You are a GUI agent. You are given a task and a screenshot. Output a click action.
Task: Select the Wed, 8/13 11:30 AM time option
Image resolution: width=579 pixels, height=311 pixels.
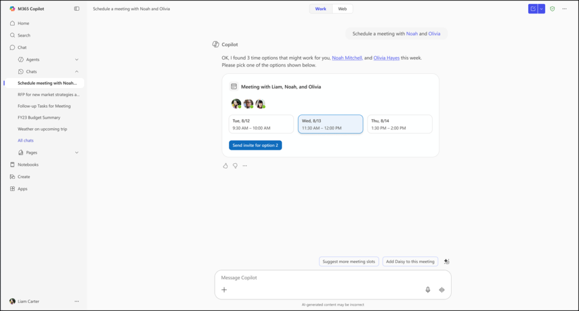[x=330, y=124]
